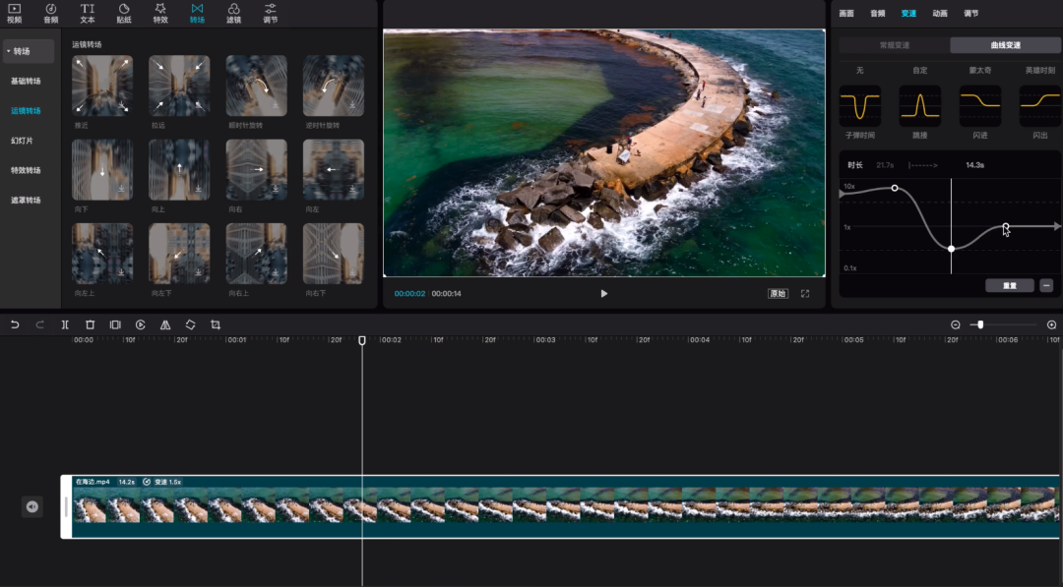Mute the video track audio

click(32, 506)
